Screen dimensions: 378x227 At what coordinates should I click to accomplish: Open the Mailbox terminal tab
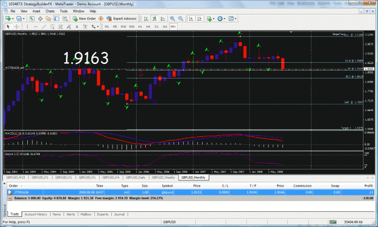click(x=86, y=214)
